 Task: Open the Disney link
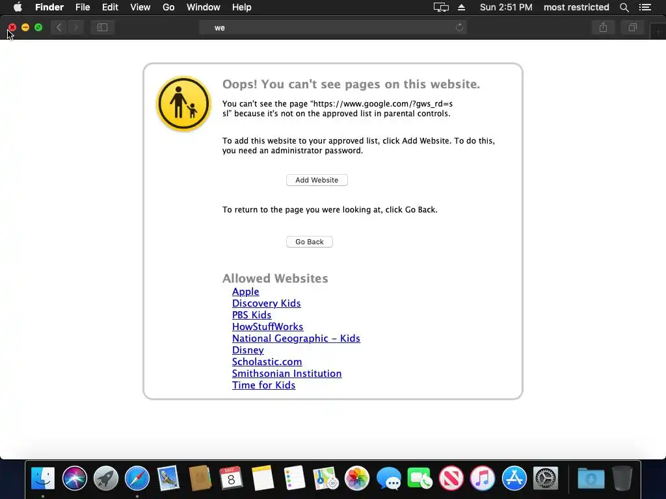click(x=248, y=350)
